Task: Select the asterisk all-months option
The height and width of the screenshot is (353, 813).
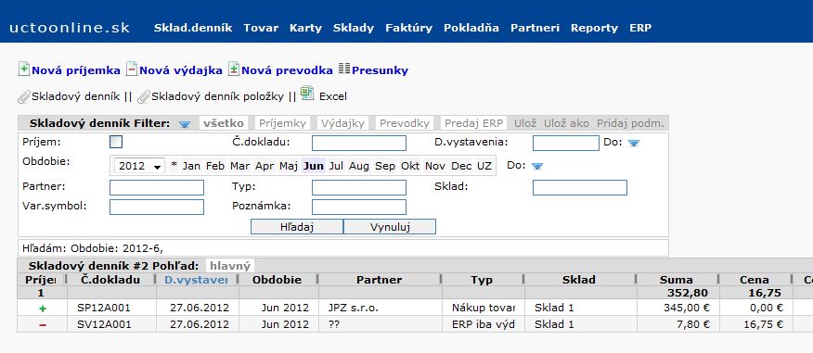Action: [x=174, y=166]
